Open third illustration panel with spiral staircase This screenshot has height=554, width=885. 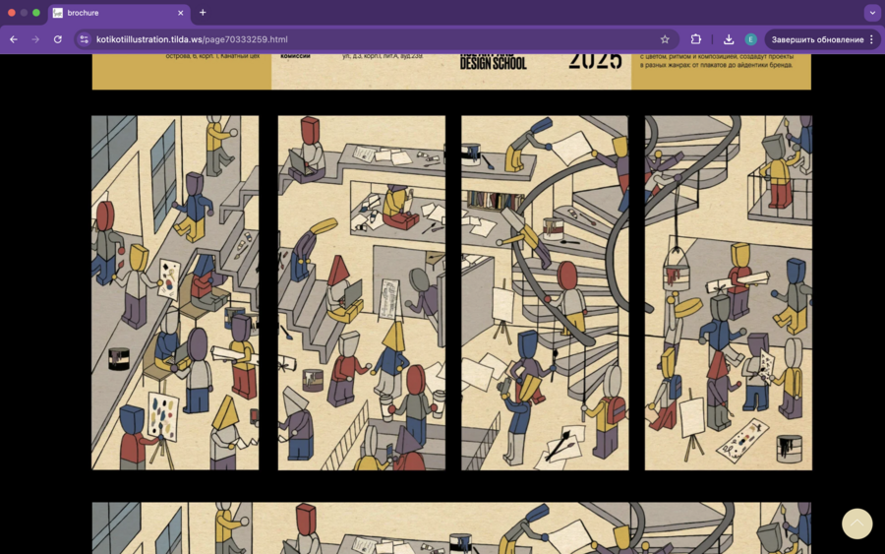[545, 292]
